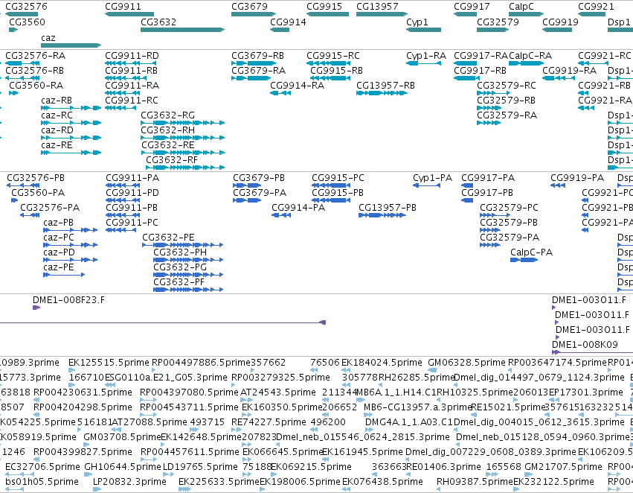Image resolution: width=633 pixels, height=493 pixels.
Task: Select transcript CG9911-RC
Action: tap(132, 101)
